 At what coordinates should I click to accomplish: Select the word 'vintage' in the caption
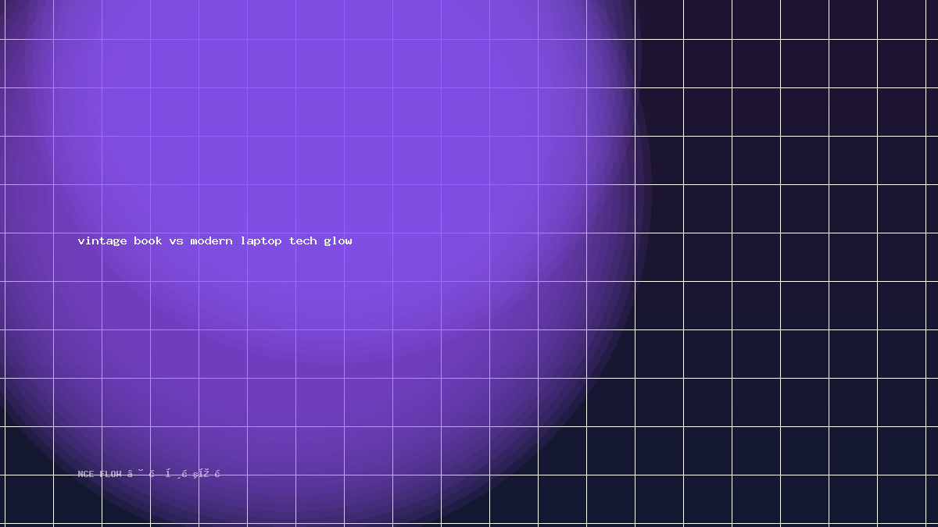point(102,241)
